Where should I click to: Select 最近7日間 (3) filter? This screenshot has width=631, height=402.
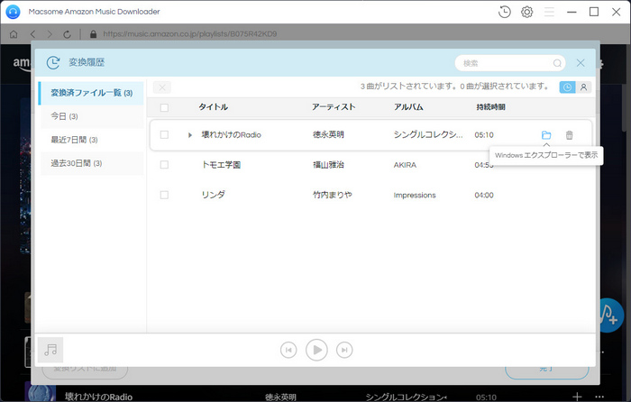92,140
